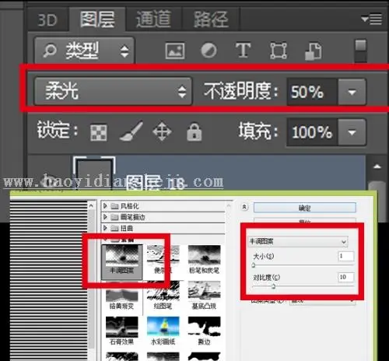This screenshot has height=361, width=389.
Task: Open the 类型 layer filter dropdown
Action: tap(84, 51)
